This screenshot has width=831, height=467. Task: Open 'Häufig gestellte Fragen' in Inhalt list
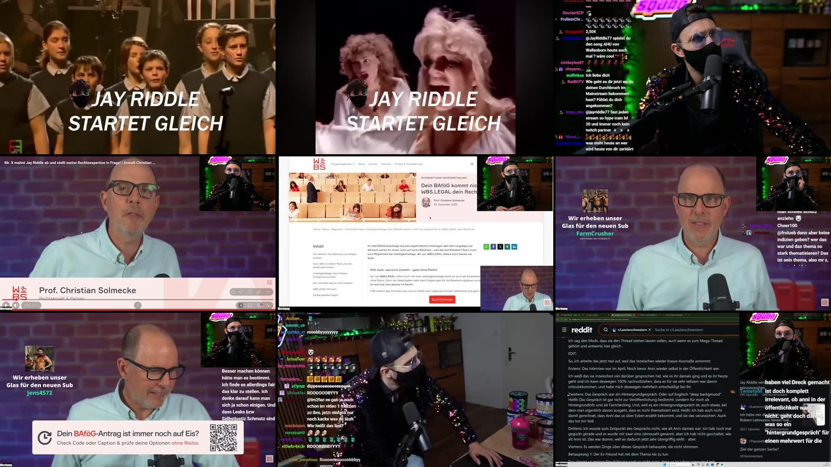325,295
